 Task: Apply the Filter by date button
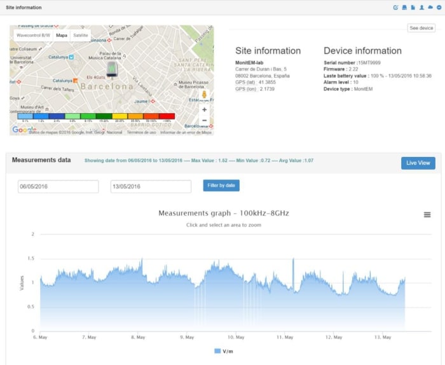click(x=221, y=186)
